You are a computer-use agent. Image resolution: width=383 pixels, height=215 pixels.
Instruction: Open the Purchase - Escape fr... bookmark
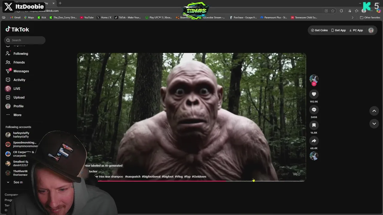(x=243, y=18)
